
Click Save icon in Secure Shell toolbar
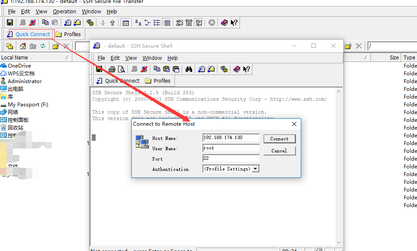coord(99,69)
